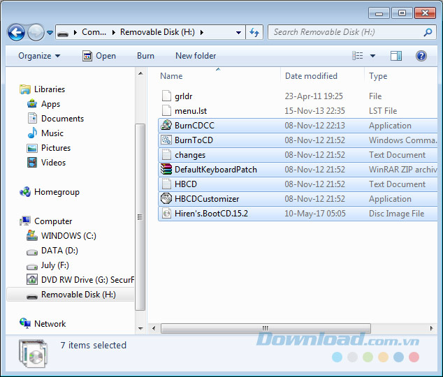443x377 pixels.
Task: Open the Help question mark icon
Action: (421, 56)
